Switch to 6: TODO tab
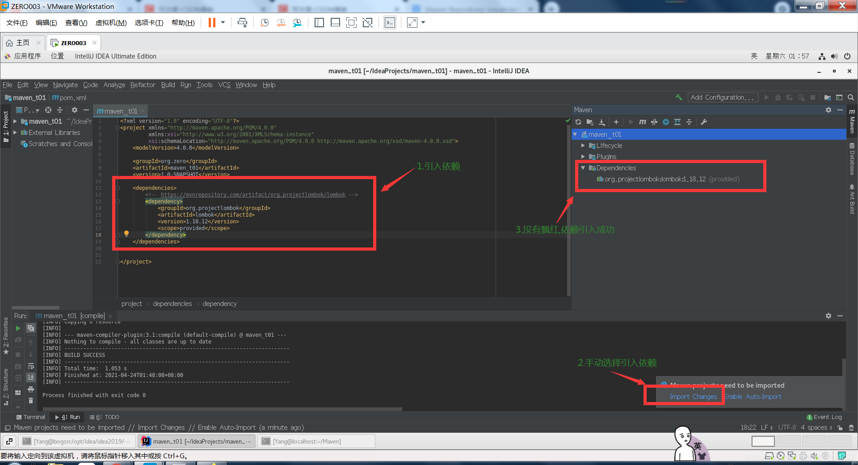858x465 pixels. 104,417
